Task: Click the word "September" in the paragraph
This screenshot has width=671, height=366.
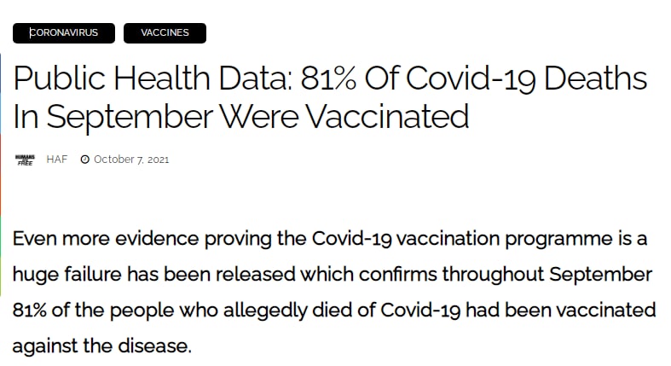Action: coord(600,276)
